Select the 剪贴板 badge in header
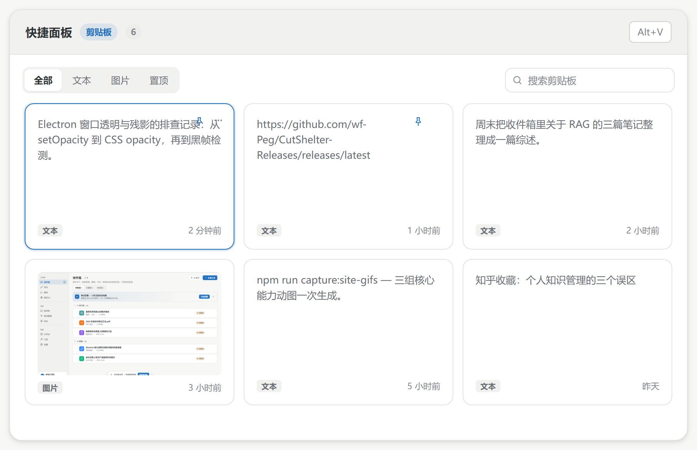The width and height of the screenshot is (697, 450). 99,32
